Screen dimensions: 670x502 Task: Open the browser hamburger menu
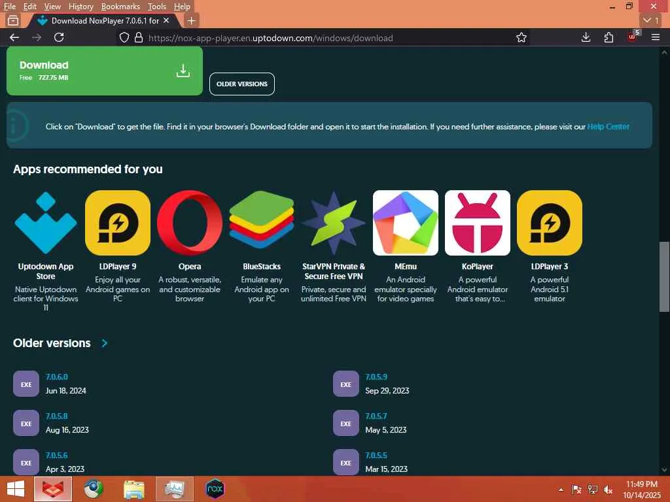pyautogui.click(x=656, y=37)
